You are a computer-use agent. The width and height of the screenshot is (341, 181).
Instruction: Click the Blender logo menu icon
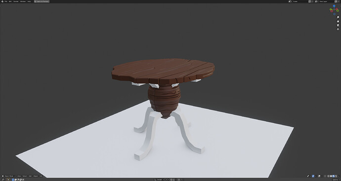[x=2, y=1]
